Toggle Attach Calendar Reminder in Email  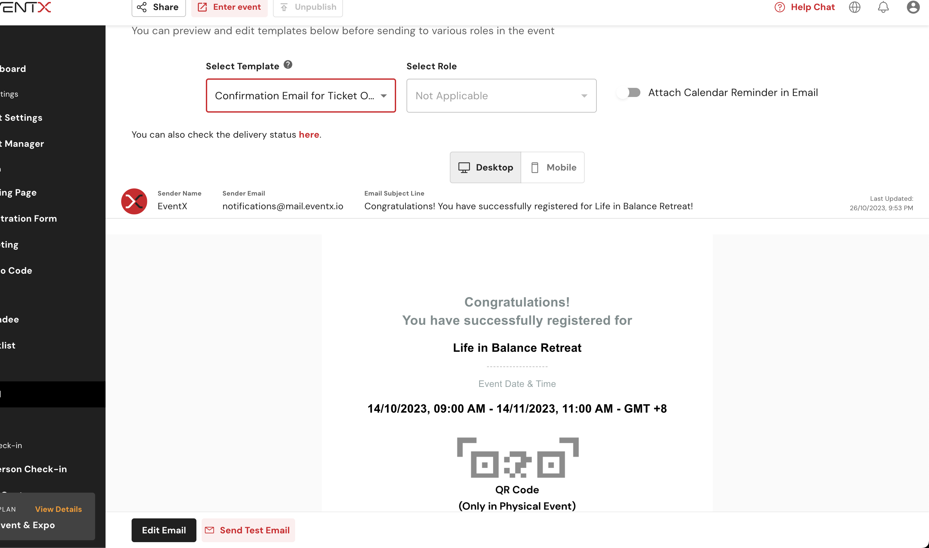tap(629, 92)
